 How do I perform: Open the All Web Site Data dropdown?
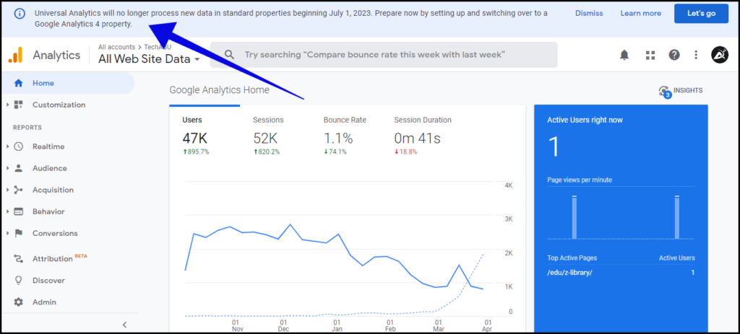tap(149, 59)
